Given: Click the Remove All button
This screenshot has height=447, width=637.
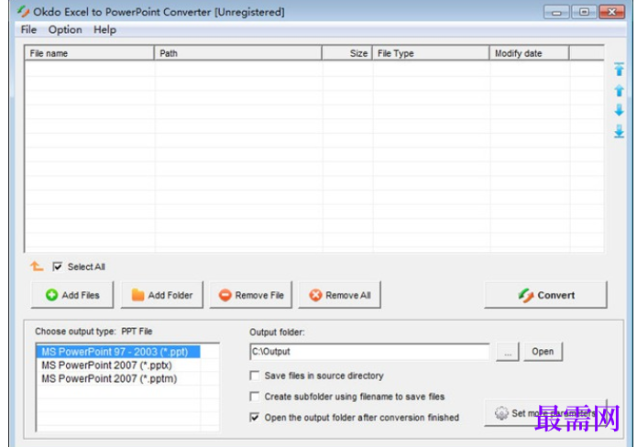Looking at the screenshot, I should coord(340,295).
